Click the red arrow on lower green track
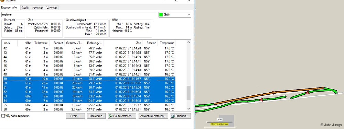This screenshot has height=129, width=344. [261, 100]
